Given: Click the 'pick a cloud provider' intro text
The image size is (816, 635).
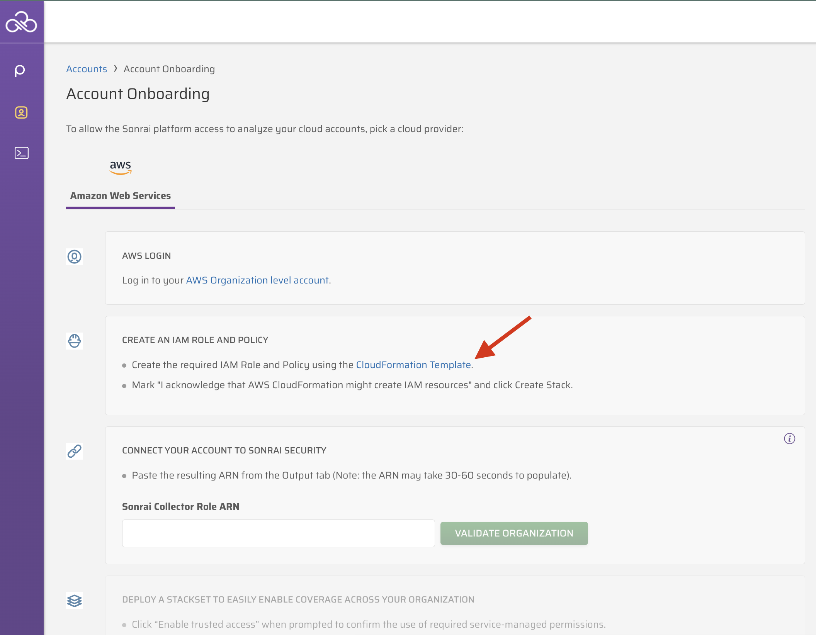Looking at the screenshot, I should [265, 129].
